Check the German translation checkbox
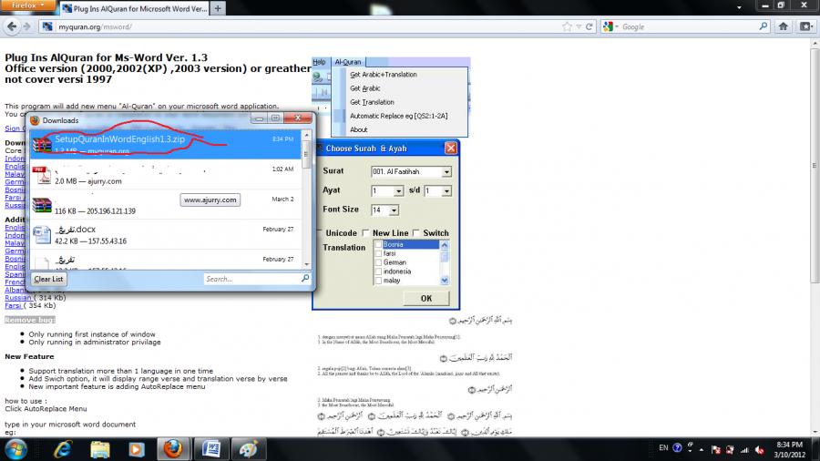The image size is (820, 461). point(378,262)
